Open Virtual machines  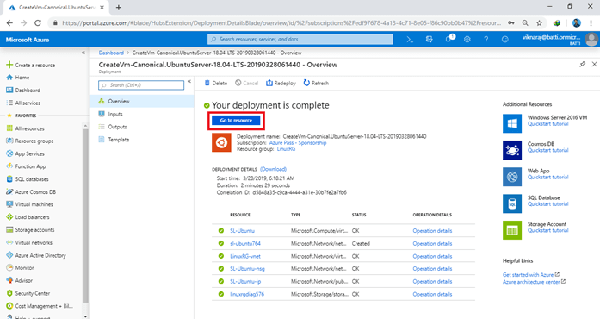(30, 204)
